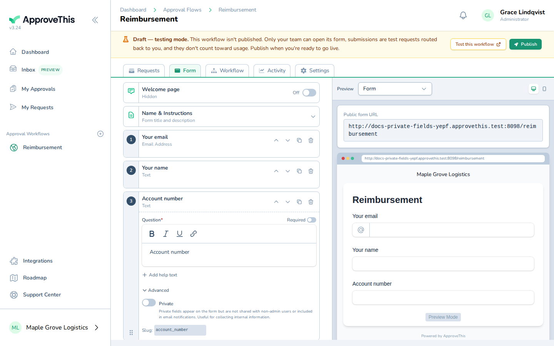554x346 pixels.
Task: Toggle the Welcome page switch
Action: [x=309, y=93]
